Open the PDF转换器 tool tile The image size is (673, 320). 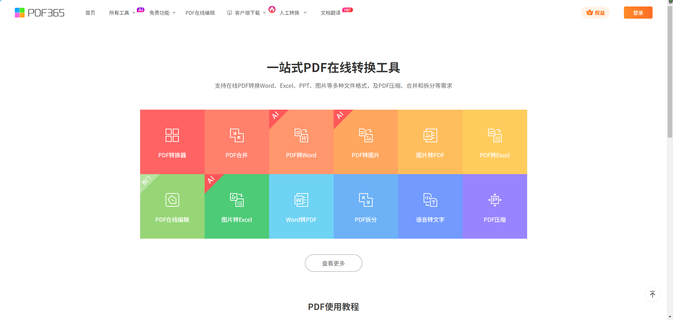tap(172, 142)
